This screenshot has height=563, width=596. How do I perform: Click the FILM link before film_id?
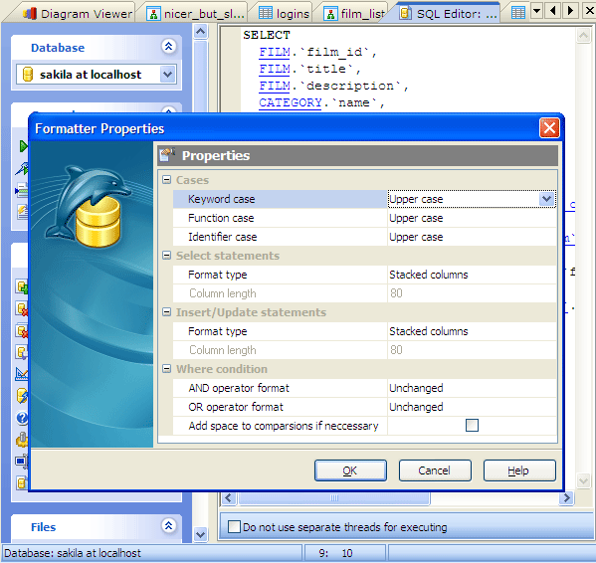point(275,52)
